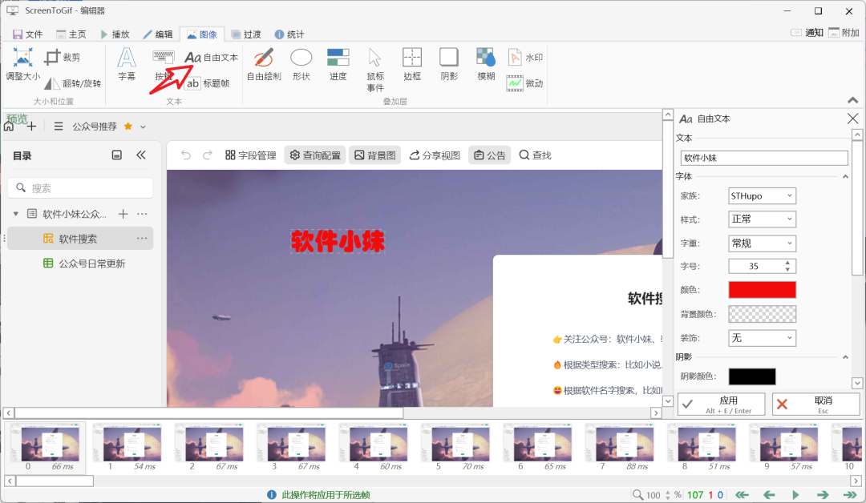Open the 装饰 decoration dropdown
The width and height of the screenshot is (866, 503).
pos(763,337)
